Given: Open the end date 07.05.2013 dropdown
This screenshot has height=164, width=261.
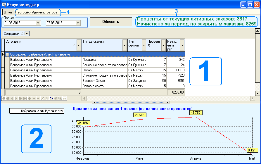Looking at the screenshot, I should click(x=78, y=23).
